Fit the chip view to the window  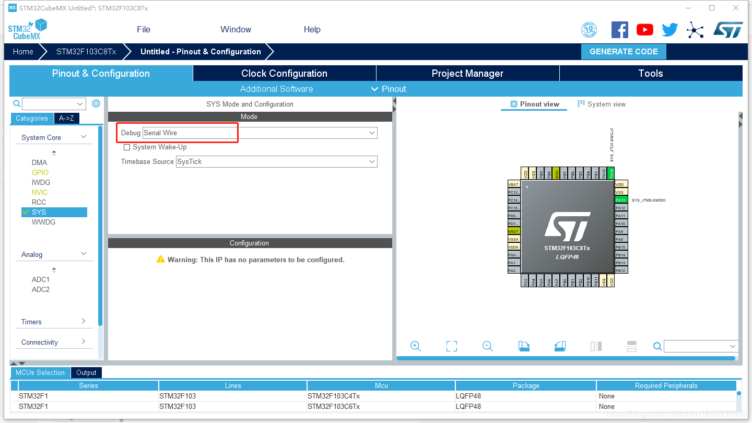click(x=452, y=346)
